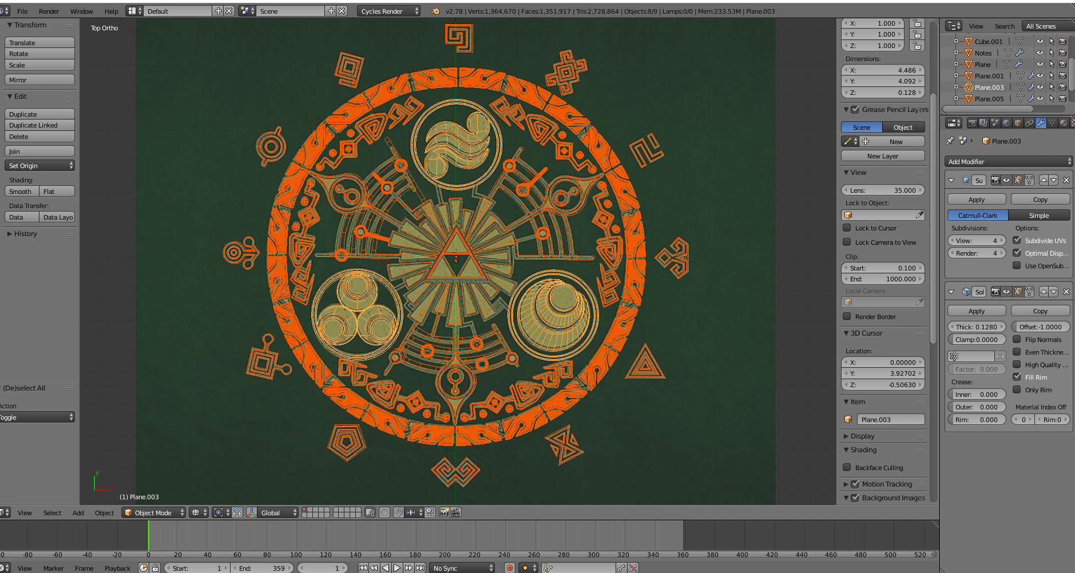Open the Object properties cube tab
The image size is (1075, 573).
click(1017, 123)
